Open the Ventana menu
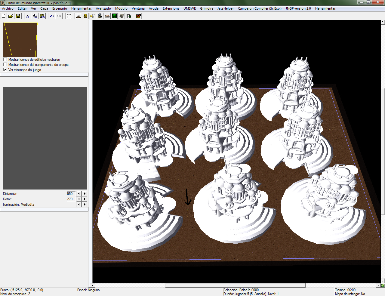This screenshot has width=385, height=296. pos(138,8)
